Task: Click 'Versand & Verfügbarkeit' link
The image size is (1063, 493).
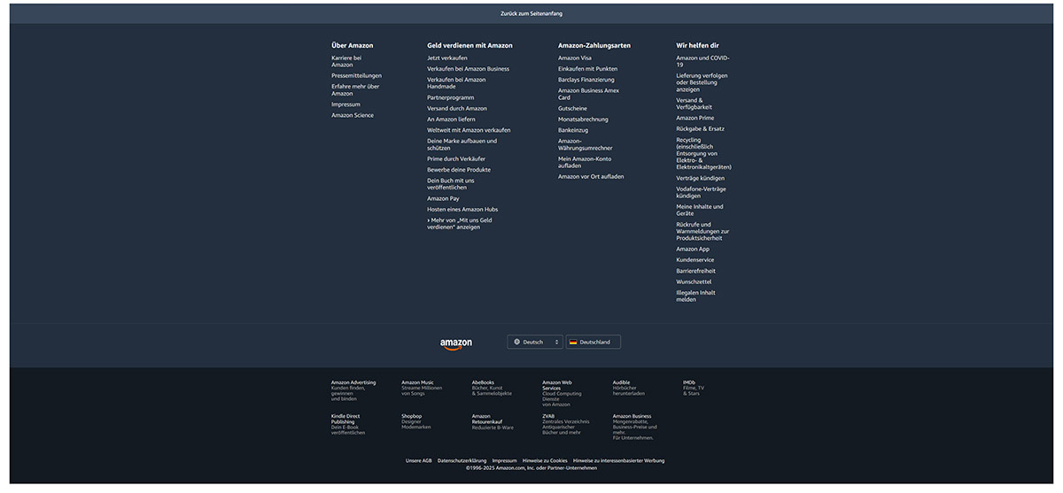Action: click(694, 104)
